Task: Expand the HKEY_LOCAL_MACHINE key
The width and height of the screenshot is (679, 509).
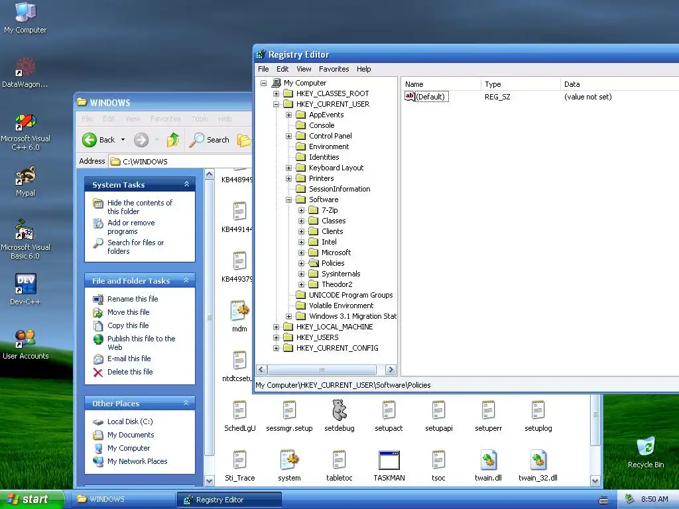Action: [277, 327]
